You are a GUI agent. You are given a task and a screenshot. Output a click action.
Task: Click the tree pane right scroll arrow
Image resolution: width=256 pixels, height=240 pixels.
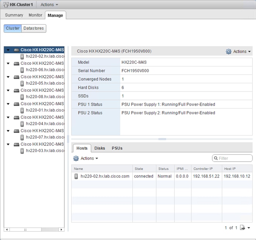[x=61, y=230]
